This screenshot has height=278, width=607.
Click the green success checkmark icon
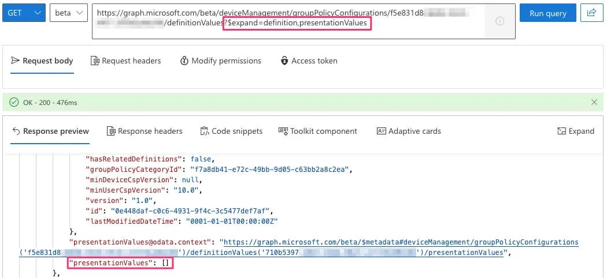[x=14, y=103]
